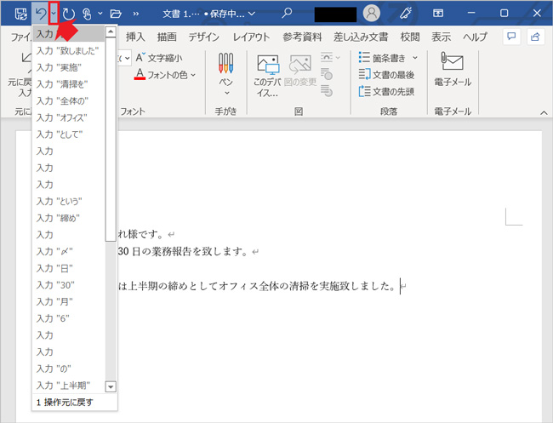Select undo entry 入力 "〆"

[68, 252]
